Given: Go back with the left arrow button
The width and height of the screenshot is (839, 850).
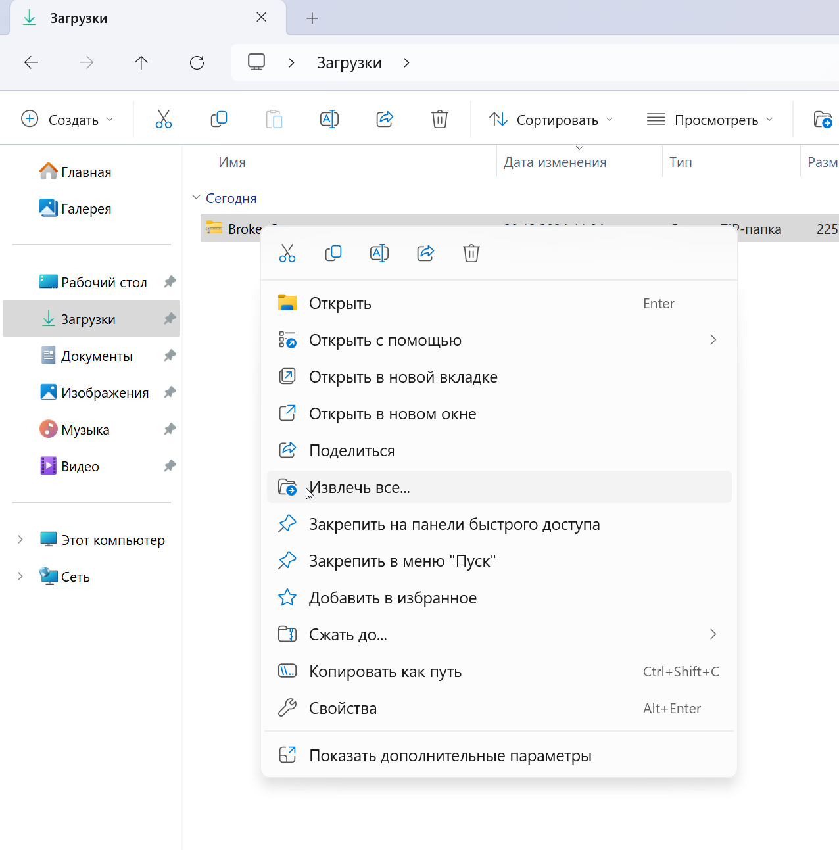Looking at the screenshot, I should click(31, 62).
